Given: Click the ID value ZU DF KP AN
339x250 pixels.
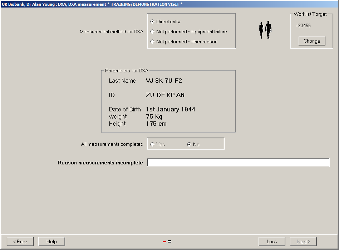Looking at the screenshot, I should (165, 95).
